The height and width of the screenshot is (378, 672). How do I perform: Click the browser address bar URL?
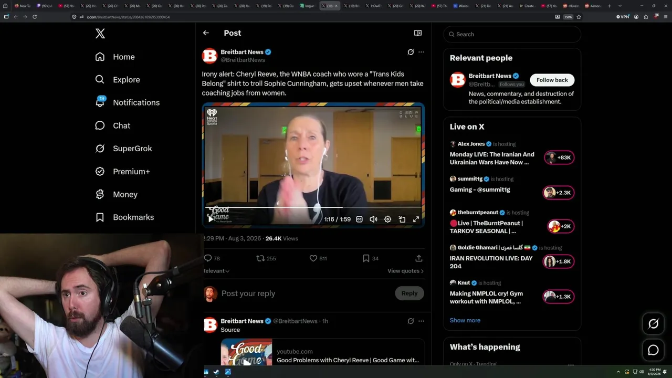(x=128, y=17)
